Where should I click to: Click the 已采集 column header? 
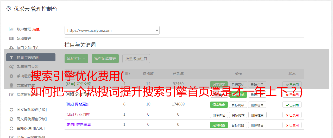[178, 74]
